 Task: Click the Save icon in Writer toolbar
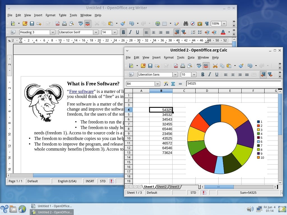[32, 24]
